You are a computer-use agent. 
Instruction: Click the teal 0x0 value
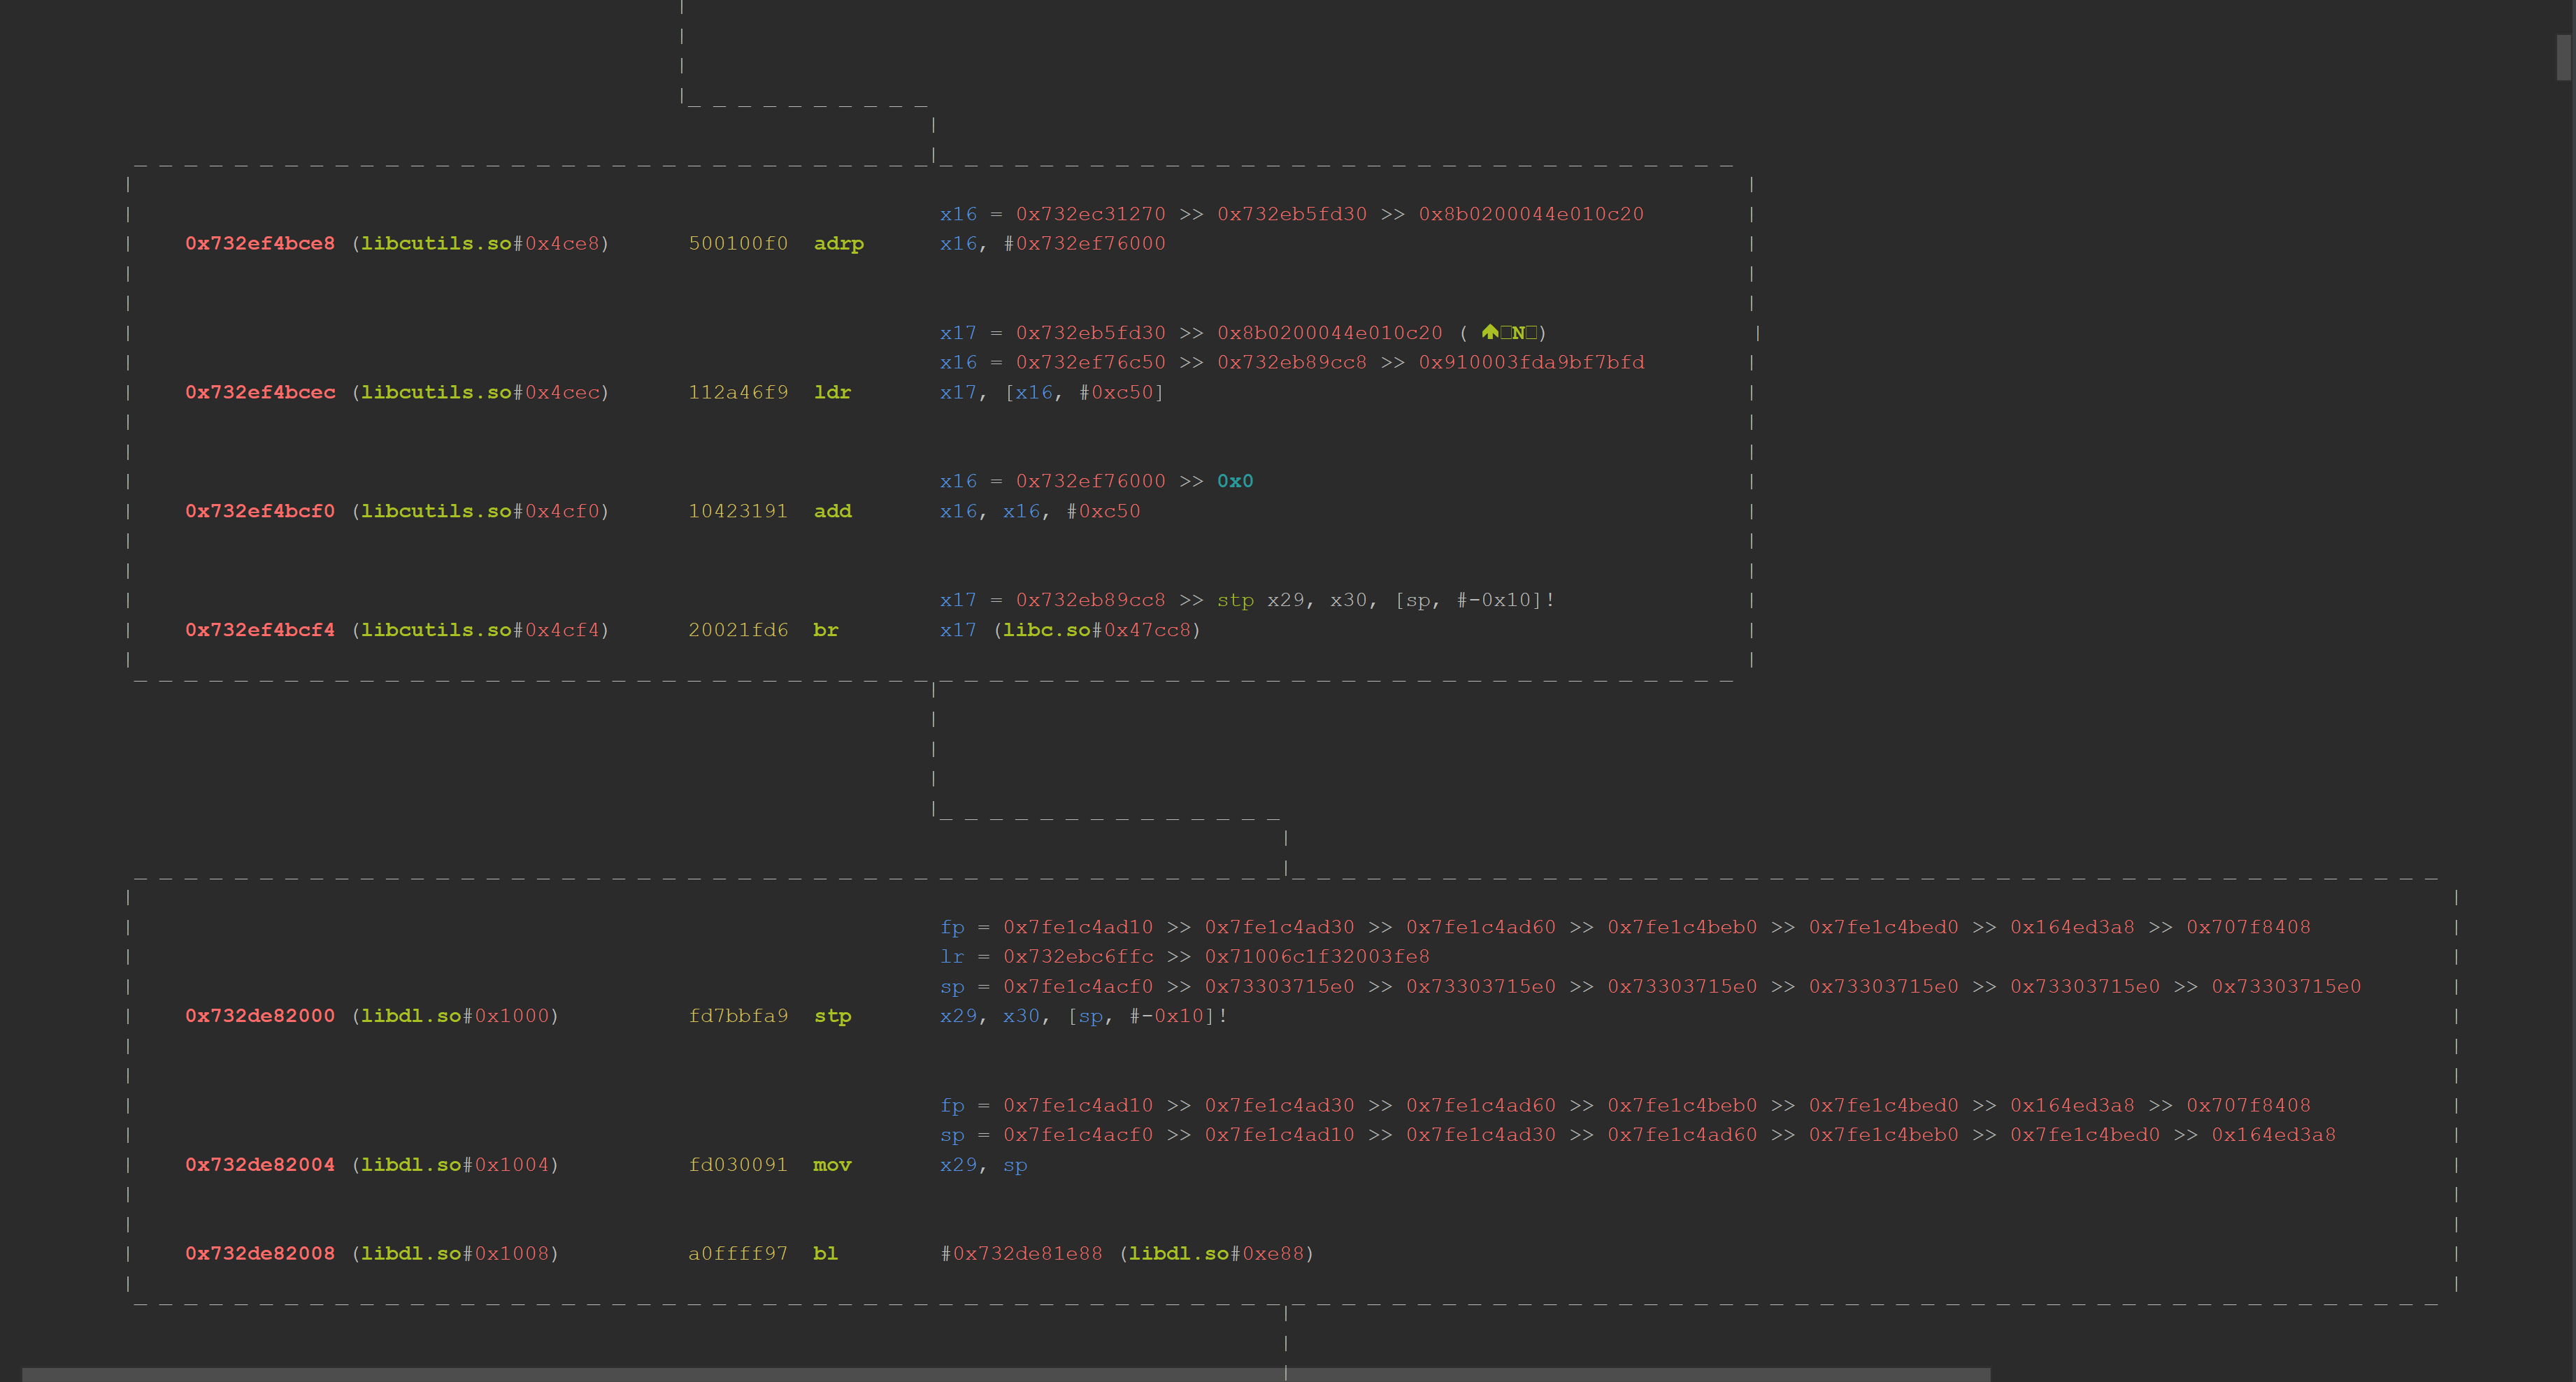1234,482
